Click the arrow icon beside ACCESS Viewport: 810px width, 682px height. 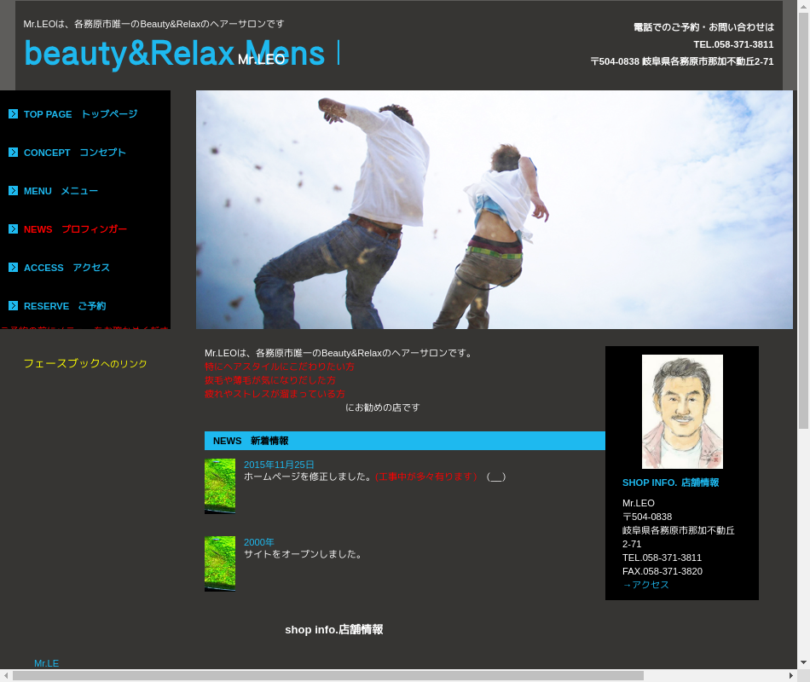click(x=13, y=268)
